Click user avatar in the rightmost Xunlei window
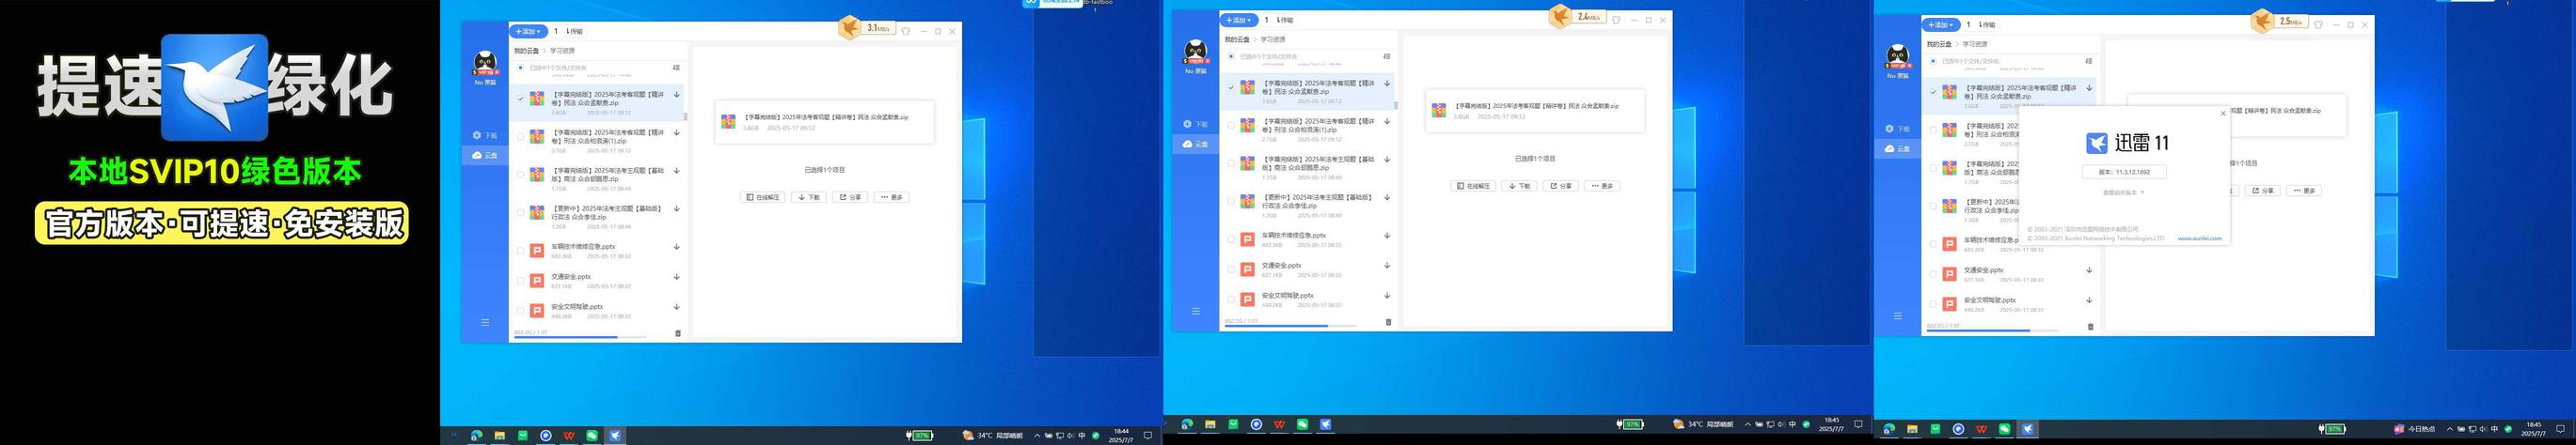 coord(1897,57)
